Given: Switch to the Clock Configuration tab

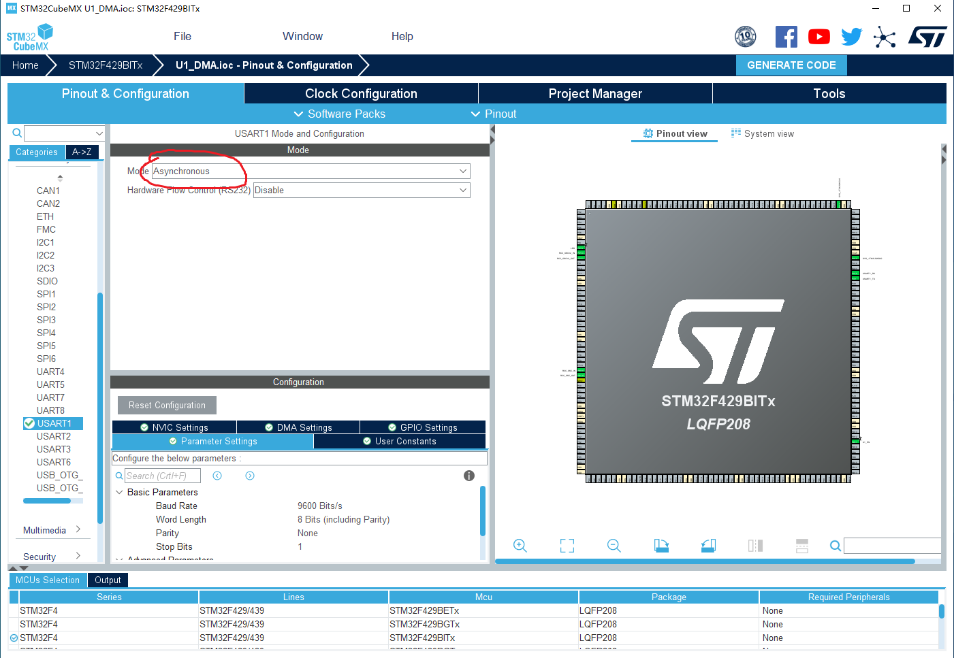Looking at the screenshot, I should point(361,93).
